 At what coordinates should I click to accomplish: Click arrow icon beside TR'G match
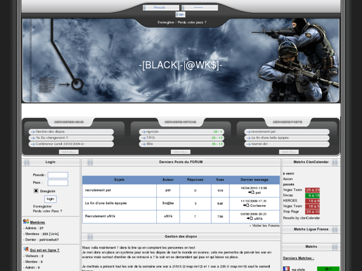click(143, 138)
